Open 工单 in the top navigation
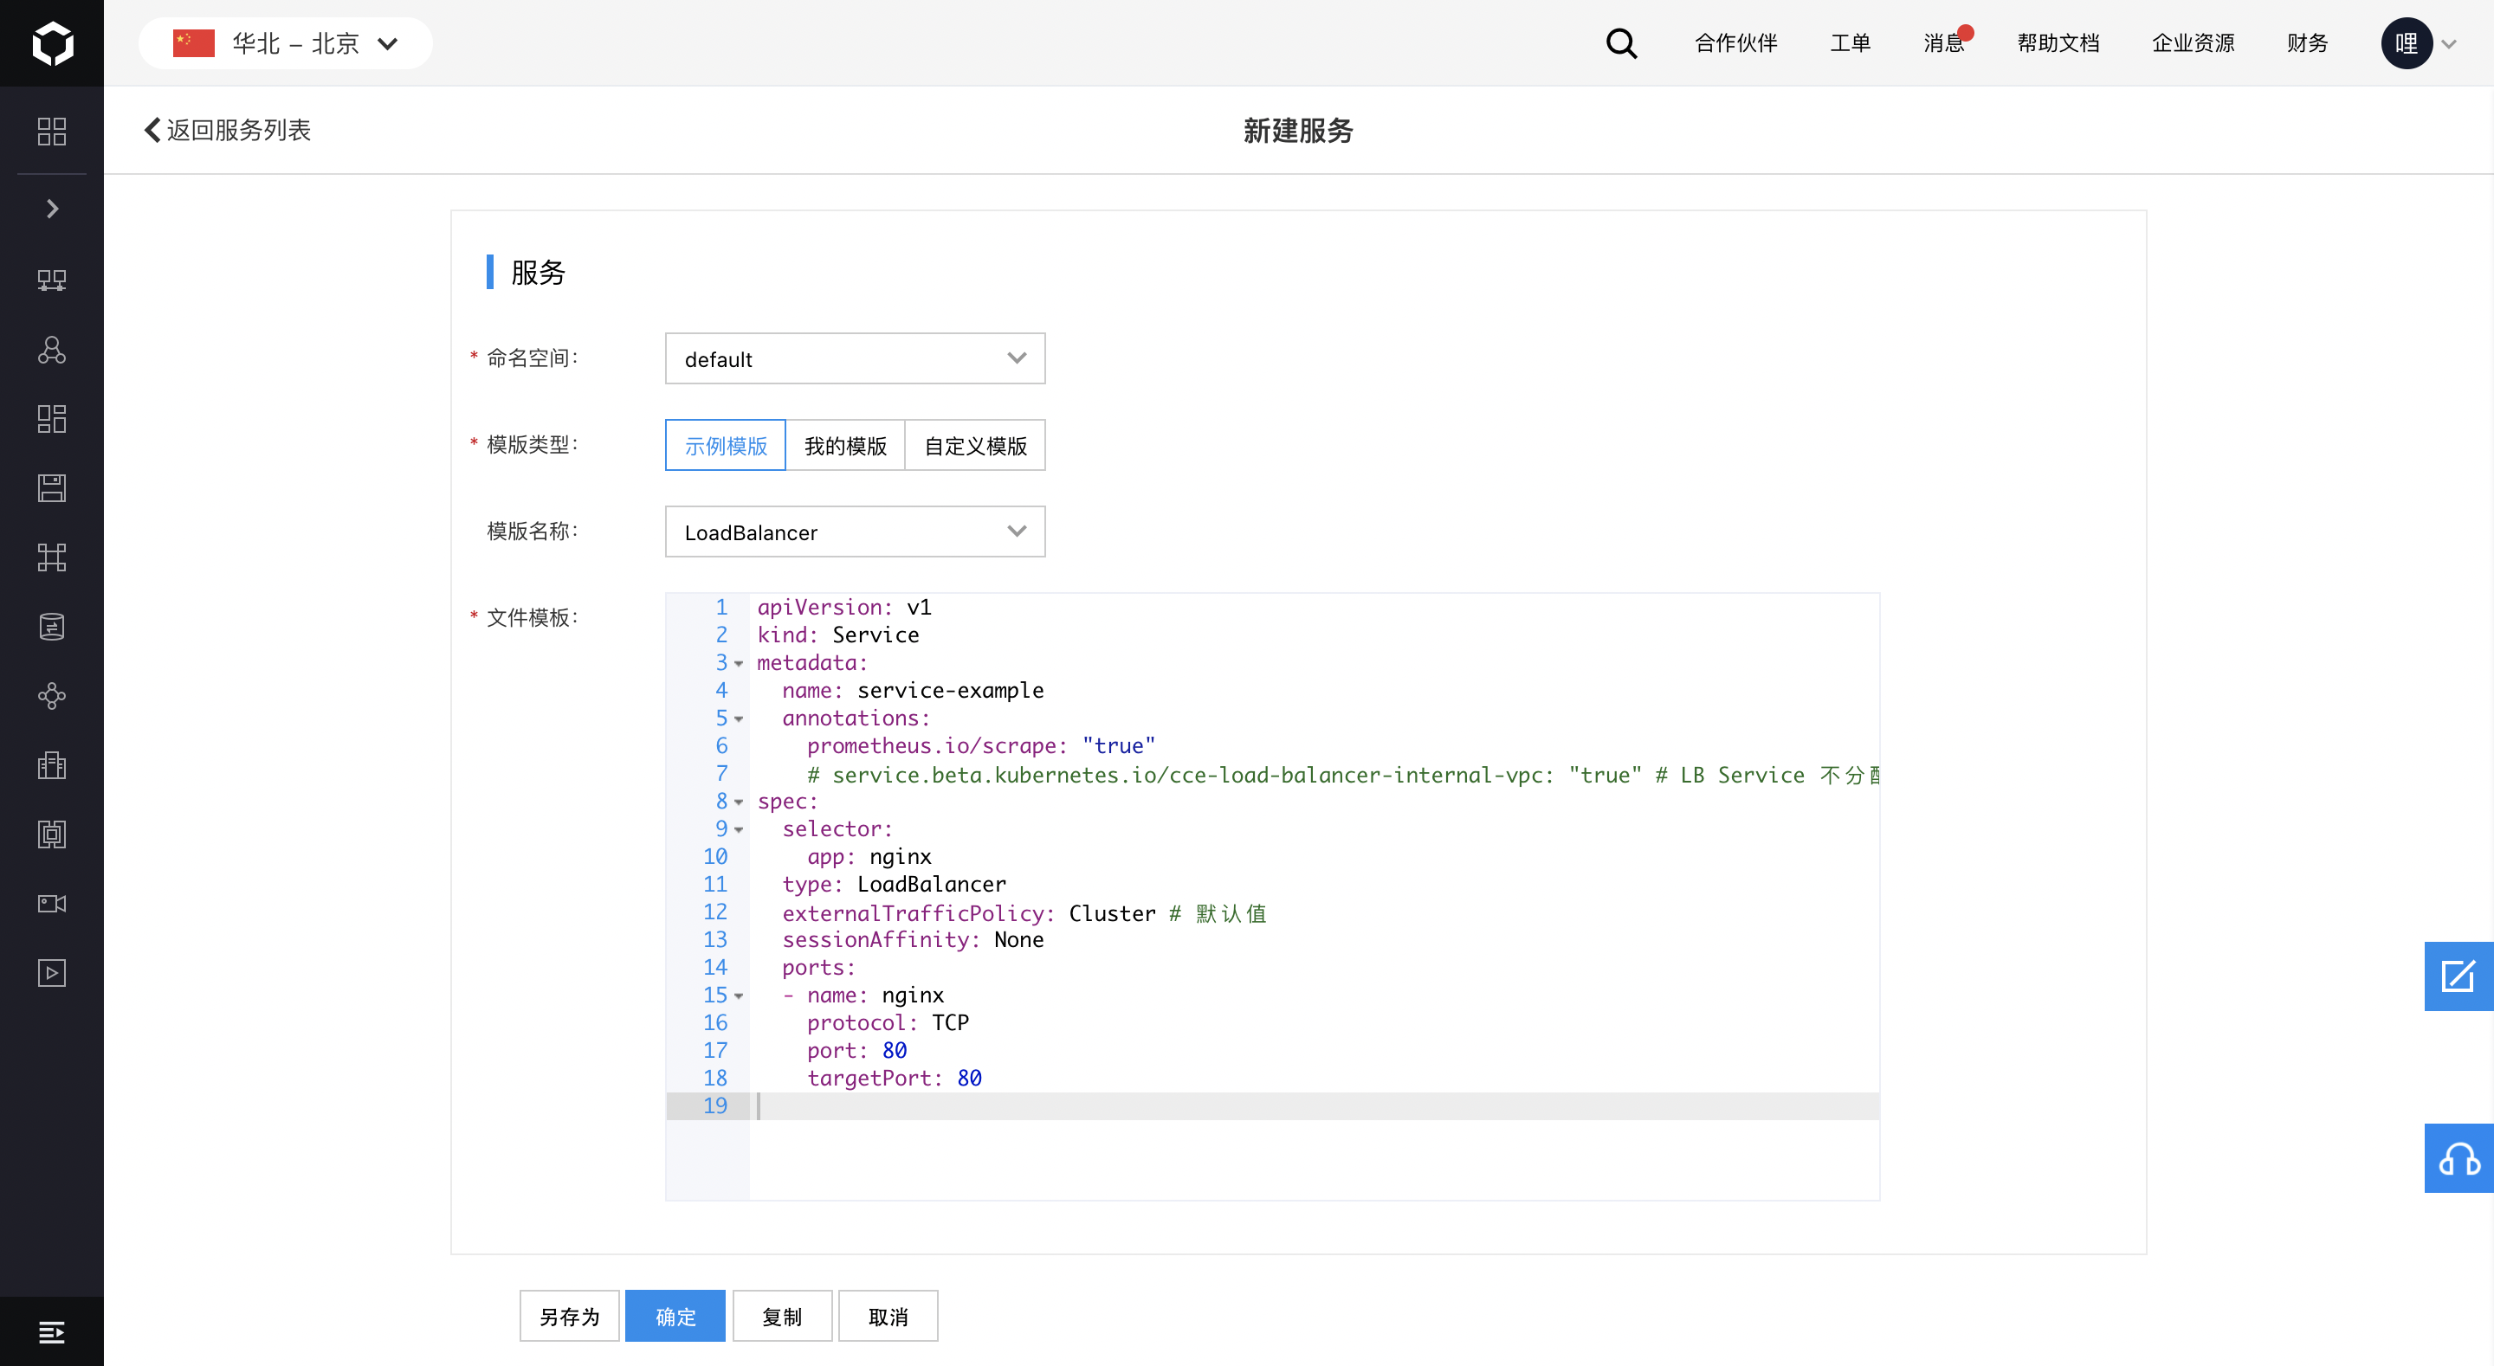The width and height of the screenshot is (2494, 1366). [1851, 43]
